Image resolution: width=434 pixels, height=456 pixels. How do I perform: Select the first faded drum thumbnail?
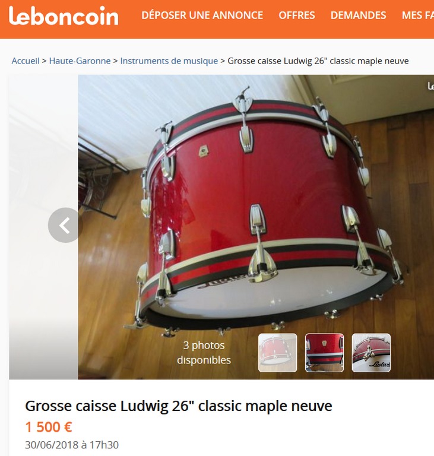[277, 353]
